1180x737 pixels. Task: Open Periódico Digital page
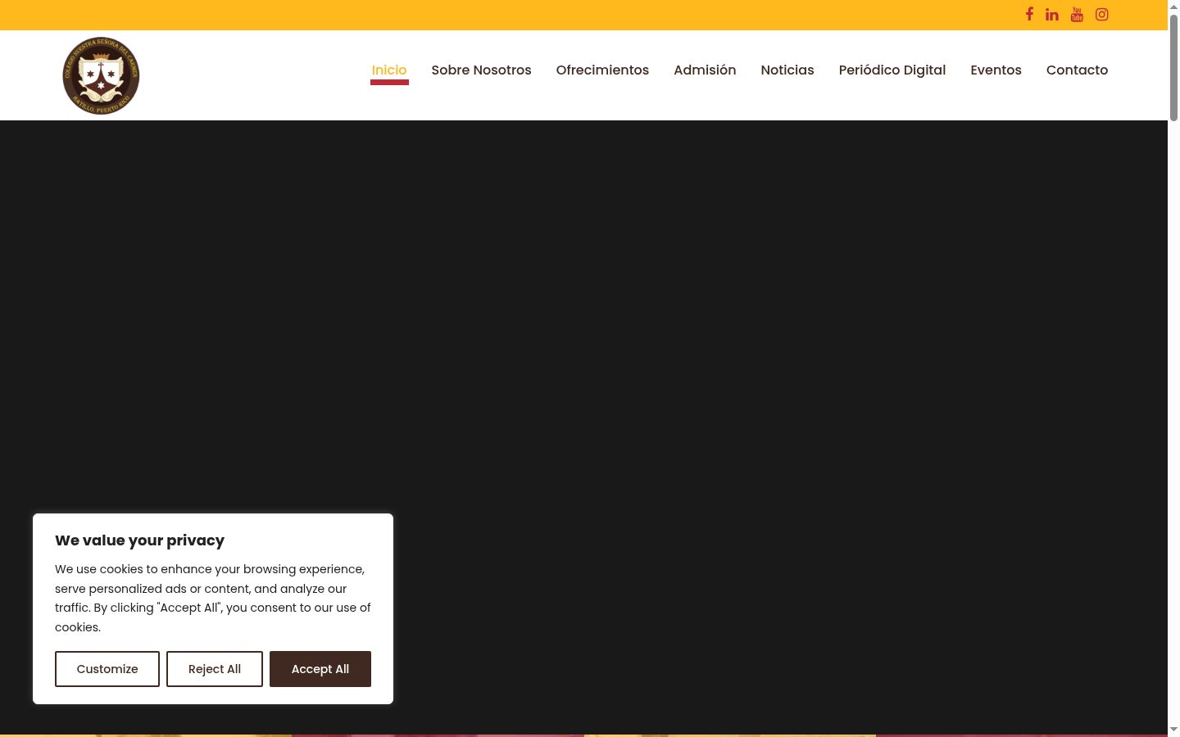pos(892,70)
